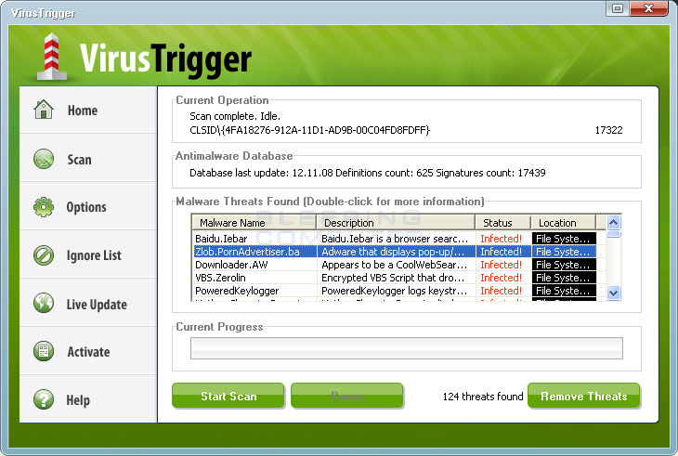
Task: Sort by Malware Name column header
Action: [x=254, y=223]
